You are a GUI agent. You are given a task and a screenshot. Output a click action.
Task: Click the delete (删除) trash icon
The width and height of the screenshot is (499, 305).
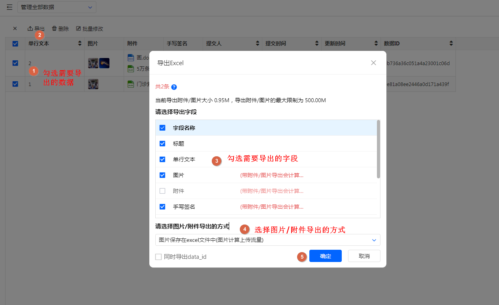(55, 29)
